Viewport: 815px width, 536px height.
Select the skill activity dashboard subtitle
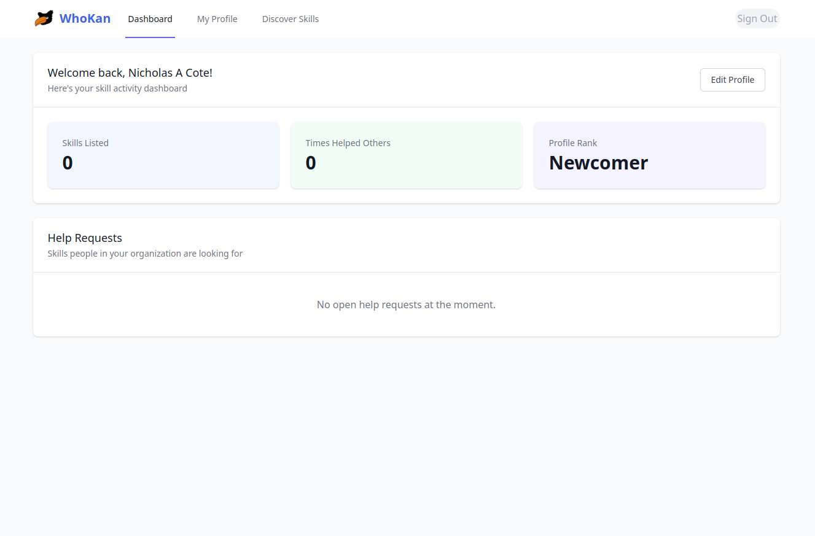(117, 88)
